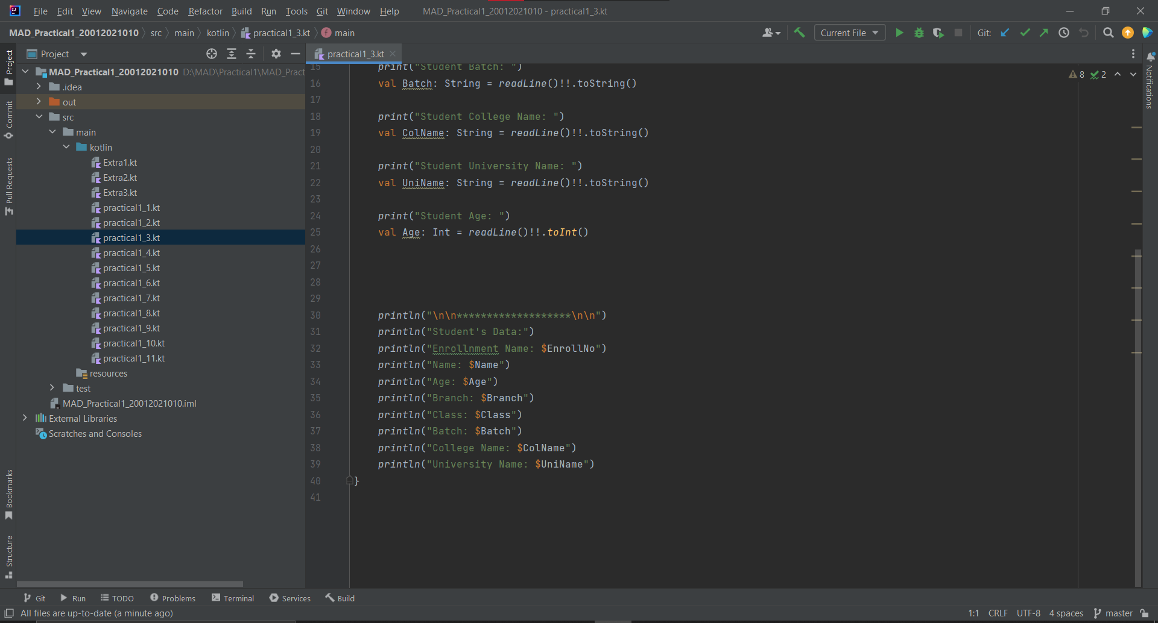Open the Navigate menu
Screen dimensions: 1158x623
[129, 11]
